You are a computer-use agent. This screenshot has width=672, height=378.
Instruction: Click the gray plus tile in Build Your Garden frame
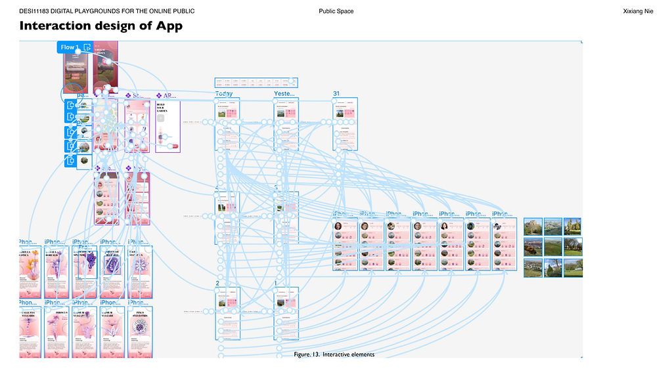[161, 118]
